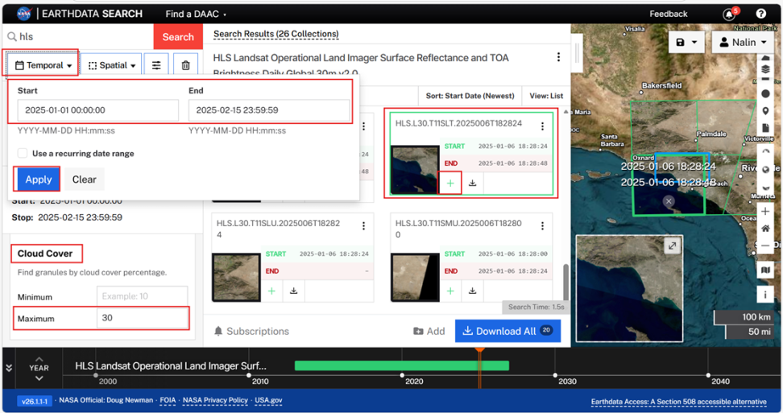The height and width of the screenshot is (413, 783).
Task: Click the NASA logo
Action: (24, 14)
